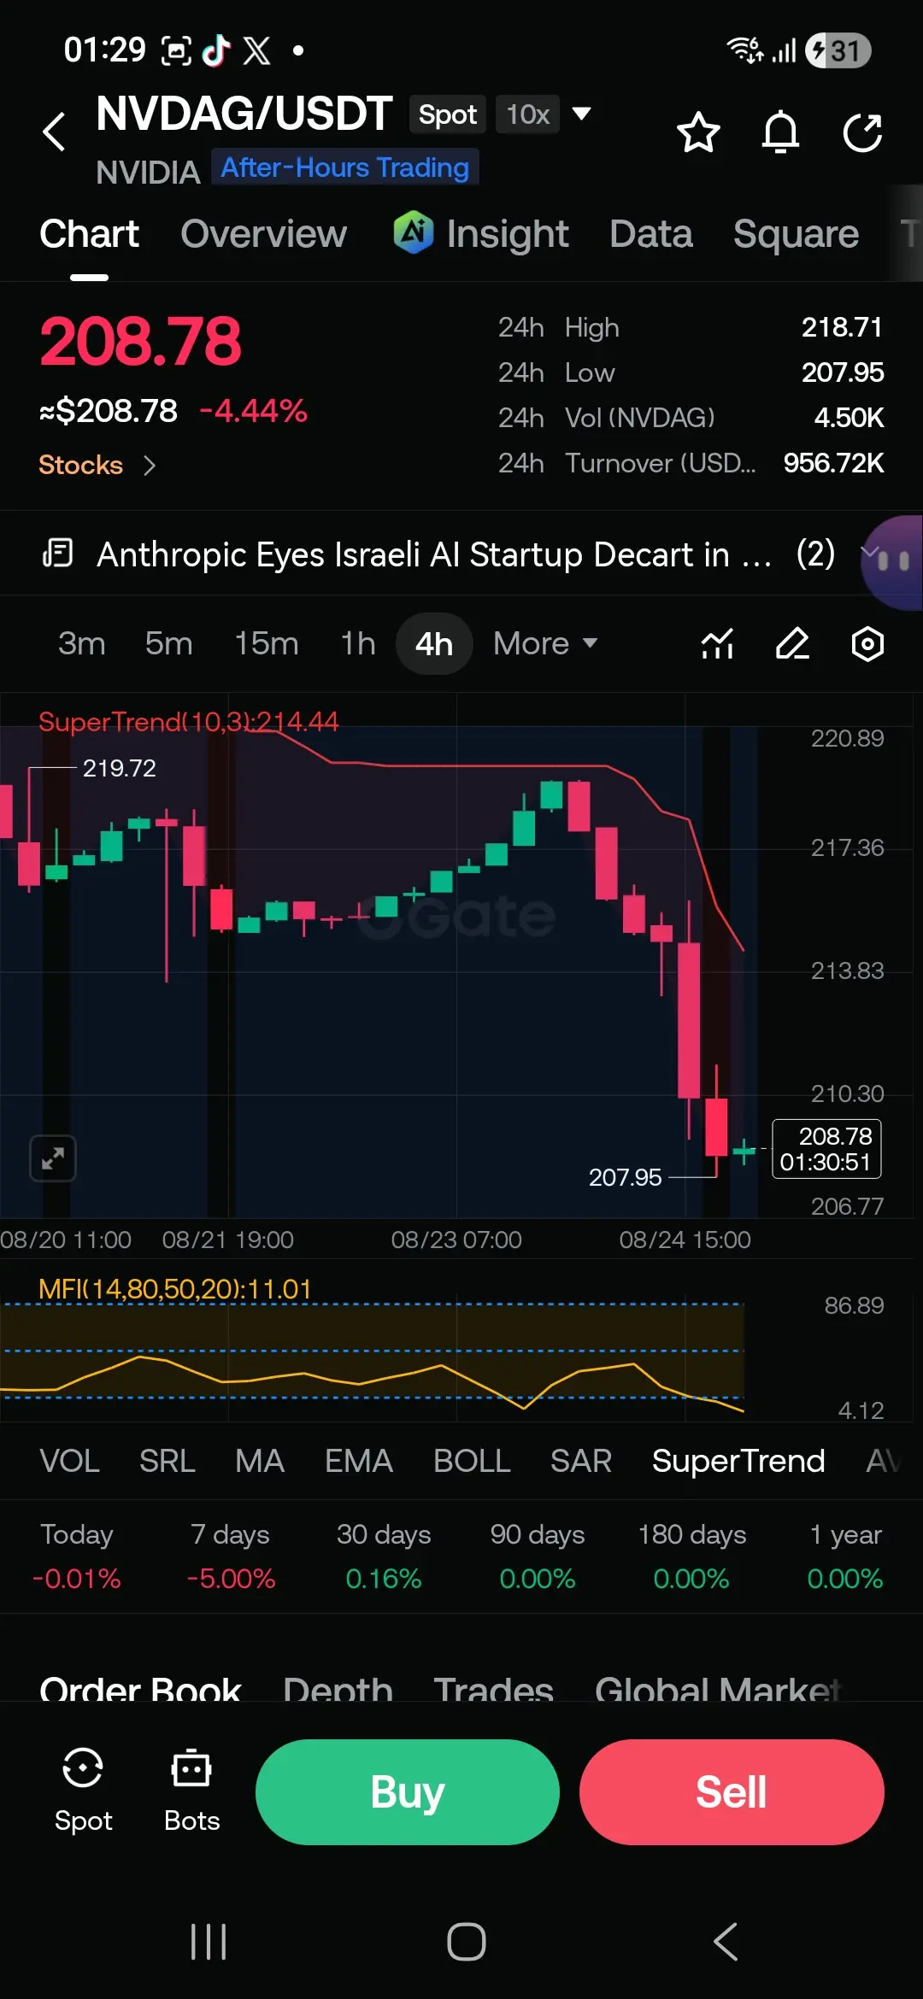Tap the MFI(14,80,50,20) legend label
Viewport: 923px width, 1999px height.
pos(175,1288)
